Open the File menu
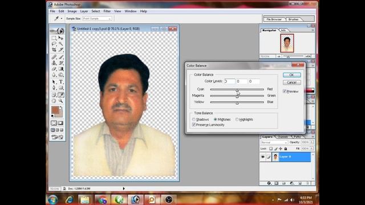Screen dimensions: 365x205 [x=52, y=11]
